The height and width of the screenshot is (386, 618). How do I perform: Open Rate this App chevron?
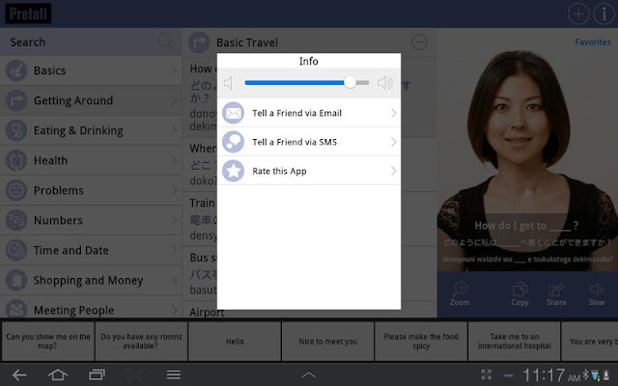pyautogui.click(x=393, y=171)
